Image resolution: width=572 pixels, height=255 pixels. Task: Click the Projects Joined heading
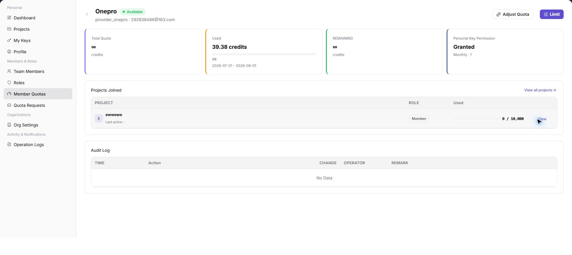(x=106, y=90)
